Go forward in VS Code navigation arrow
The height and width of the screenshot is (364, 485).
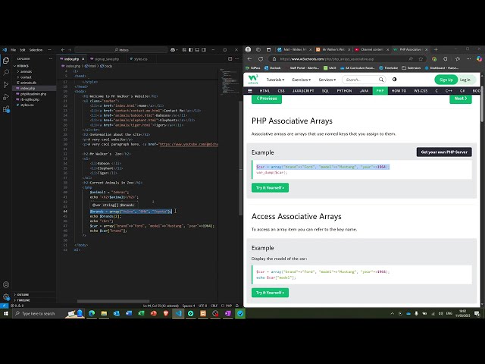click(x=70, y=49)
